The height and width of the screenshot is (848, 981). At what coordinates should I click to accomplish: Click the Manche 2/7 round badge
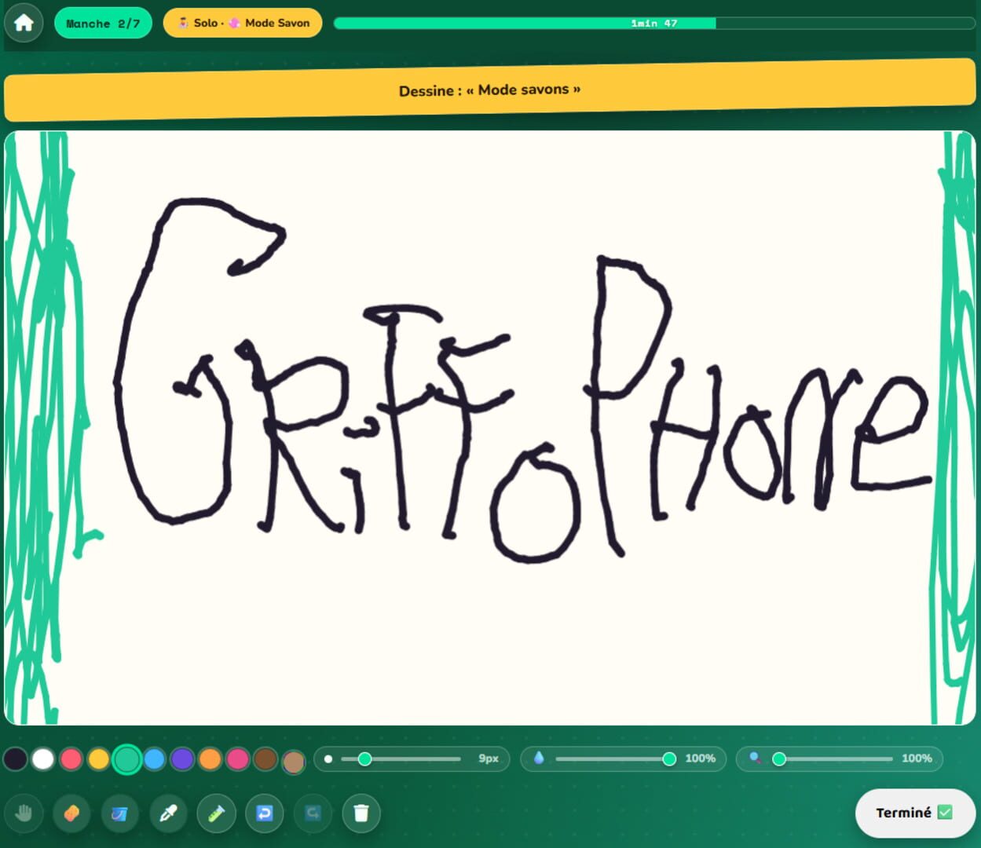pos(103,23)
